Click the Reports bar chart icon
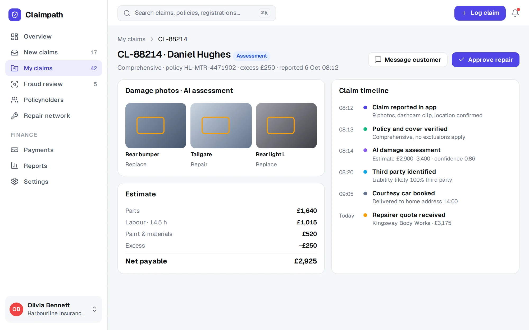 [x=15, y=166]
